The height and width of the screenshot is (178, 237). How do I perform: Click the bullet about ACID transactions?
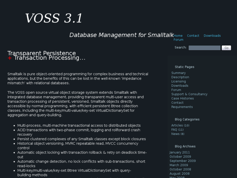coord(79,132)
